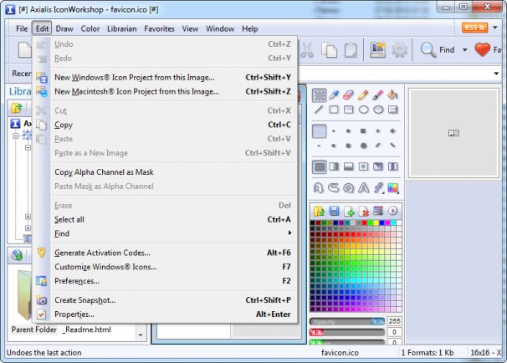The width and height of the screenshot is (507, 363).
Task: Click Generate Activation Codes...
Action: tap(165, 253)
